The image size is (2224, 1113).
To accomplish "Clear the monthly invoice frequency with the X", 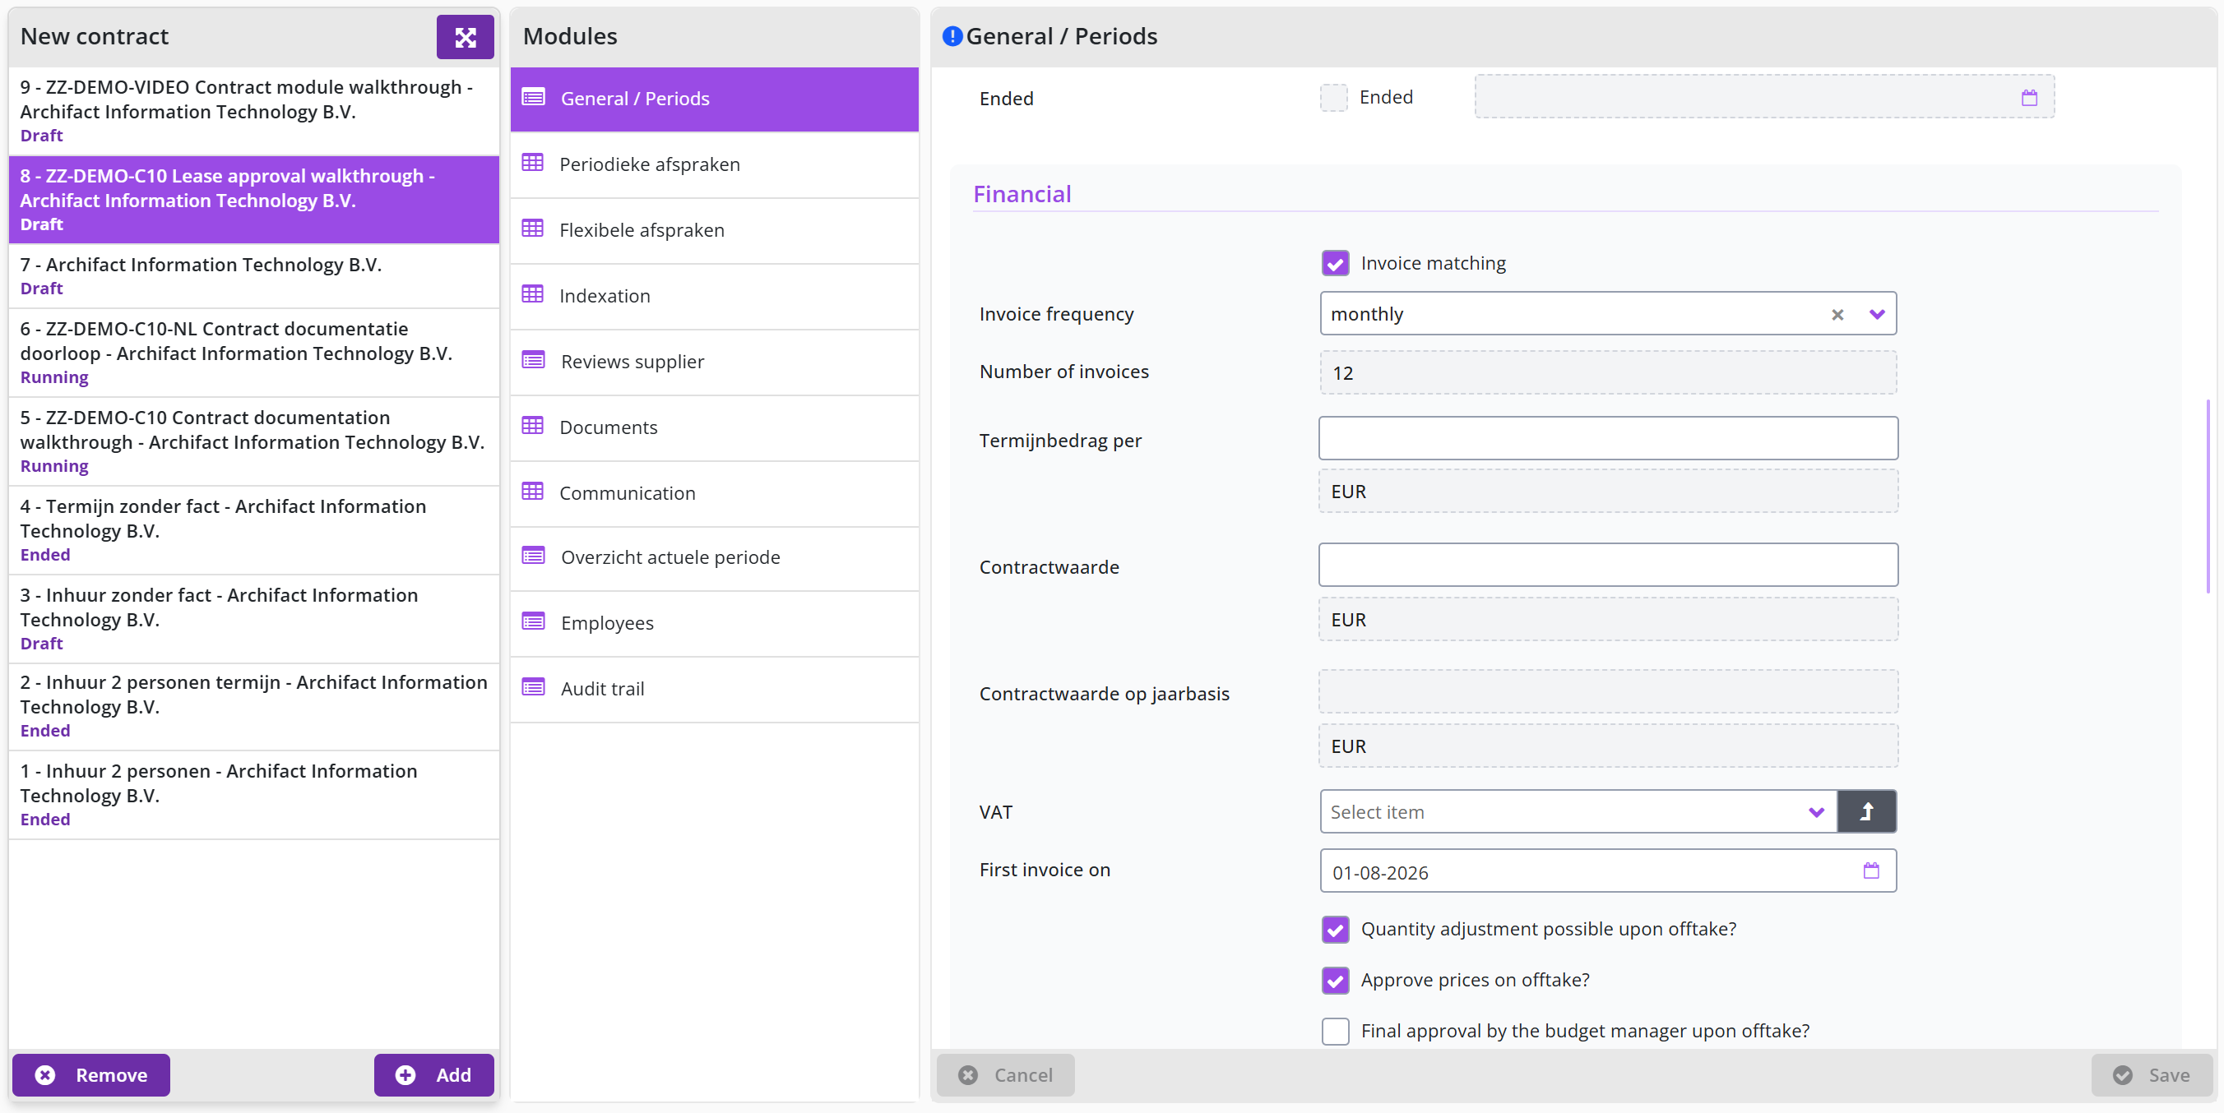I will (x=1837, y=315).
